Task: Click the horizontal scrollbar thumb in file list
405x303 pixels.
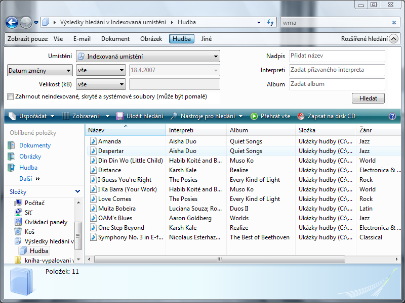Action: coord(220,259)
